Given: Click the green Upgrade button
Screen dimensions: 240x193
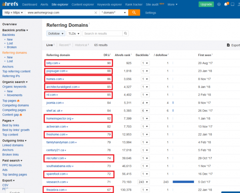Looking at the screenshot, I should [206, 4].
